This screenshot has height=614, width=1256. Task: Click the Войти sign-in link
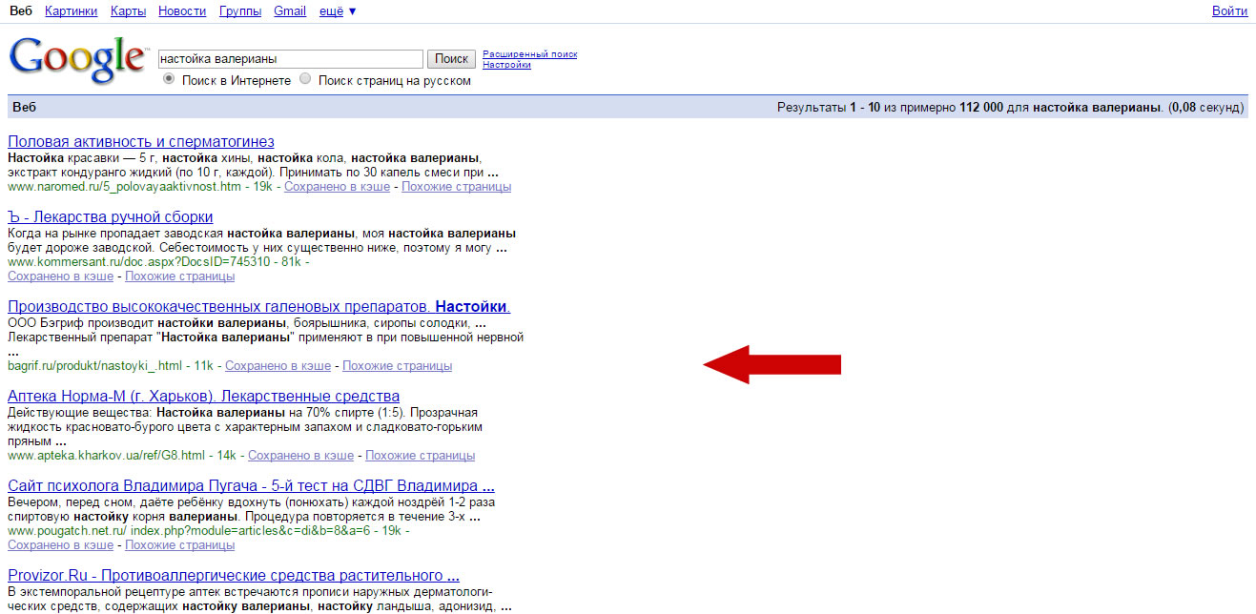coord(1229,11)
